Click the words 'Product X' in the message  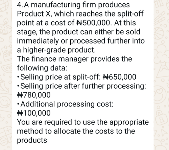[x=34, y=14]
